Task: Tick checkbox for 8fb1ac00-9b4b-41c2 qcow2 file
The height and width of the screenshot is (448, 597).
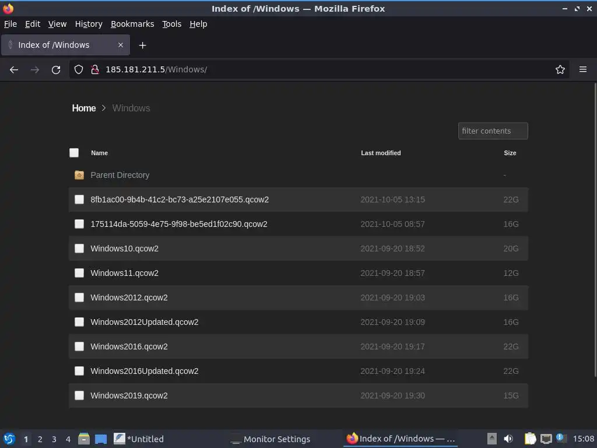Action: click(x=79, y=199)
